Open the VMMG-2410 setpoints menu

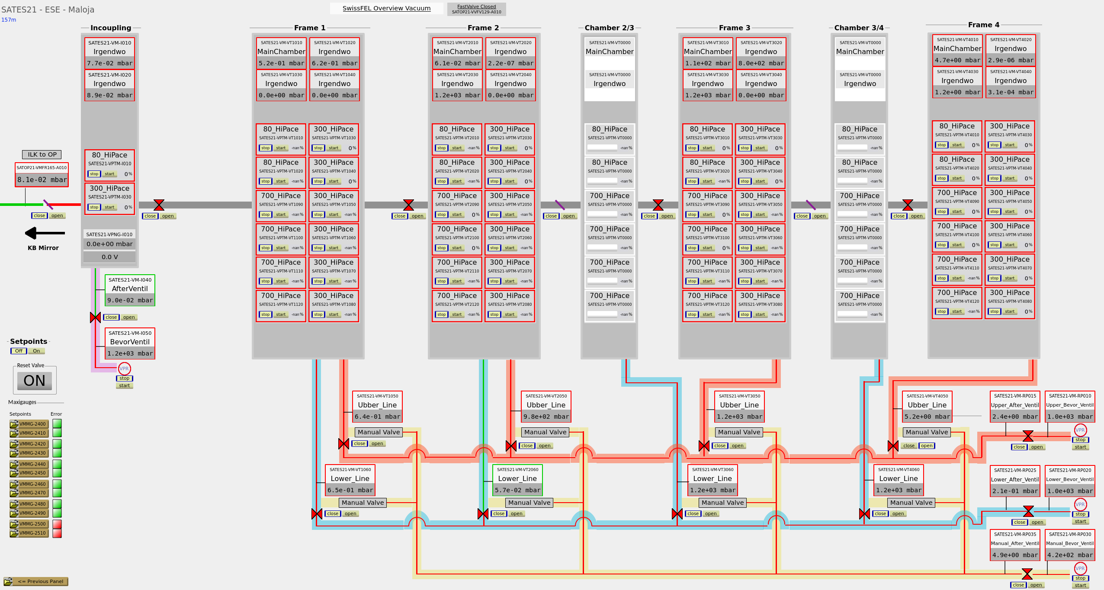point(29,433)
